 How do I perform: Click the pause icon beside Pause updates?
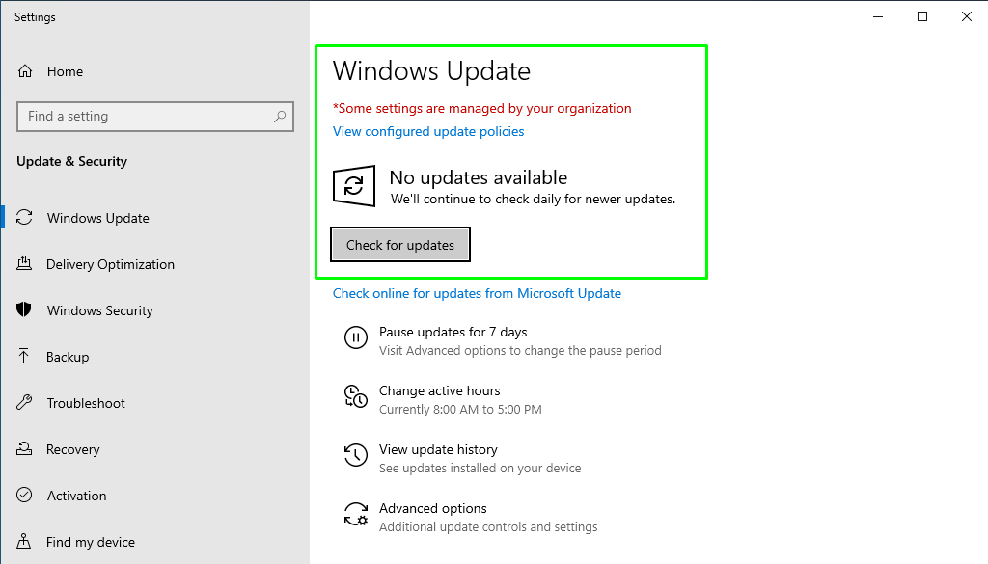coord(355,337)
